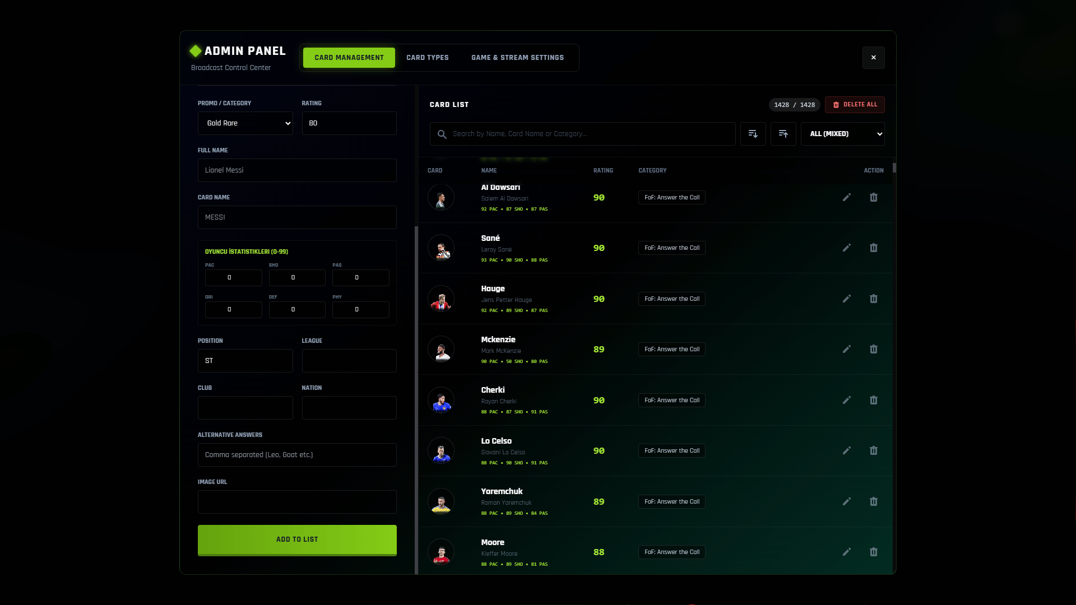Click the edit pencil for Sané
This screenshot has height=605, width=1076.
pos(846,248)
